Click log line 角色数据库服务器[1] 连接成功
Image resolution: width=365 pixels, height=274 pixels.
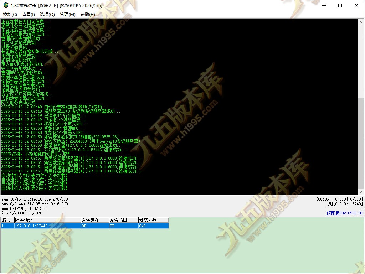click(71, 158)
